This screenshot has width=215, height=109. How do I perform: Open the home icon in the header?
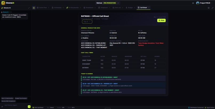[x=193, y=3]
